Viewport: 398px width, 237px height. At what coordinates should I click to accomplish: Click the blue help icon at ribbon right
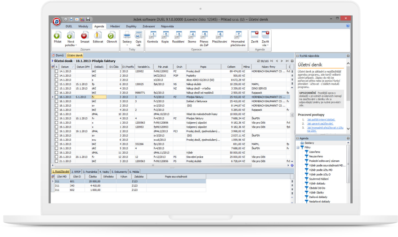[348, 26]
